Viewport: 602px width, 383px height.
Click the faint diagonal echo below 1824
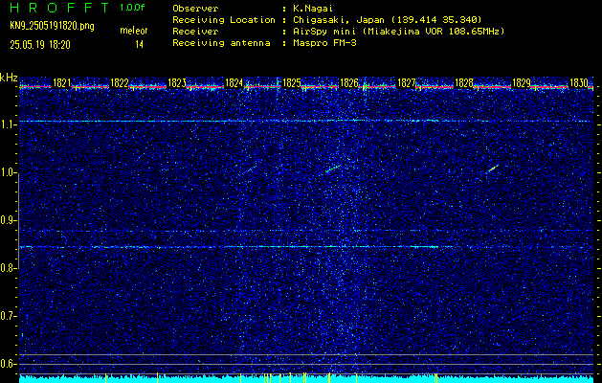pyautogui.click(x=250, y=169)
